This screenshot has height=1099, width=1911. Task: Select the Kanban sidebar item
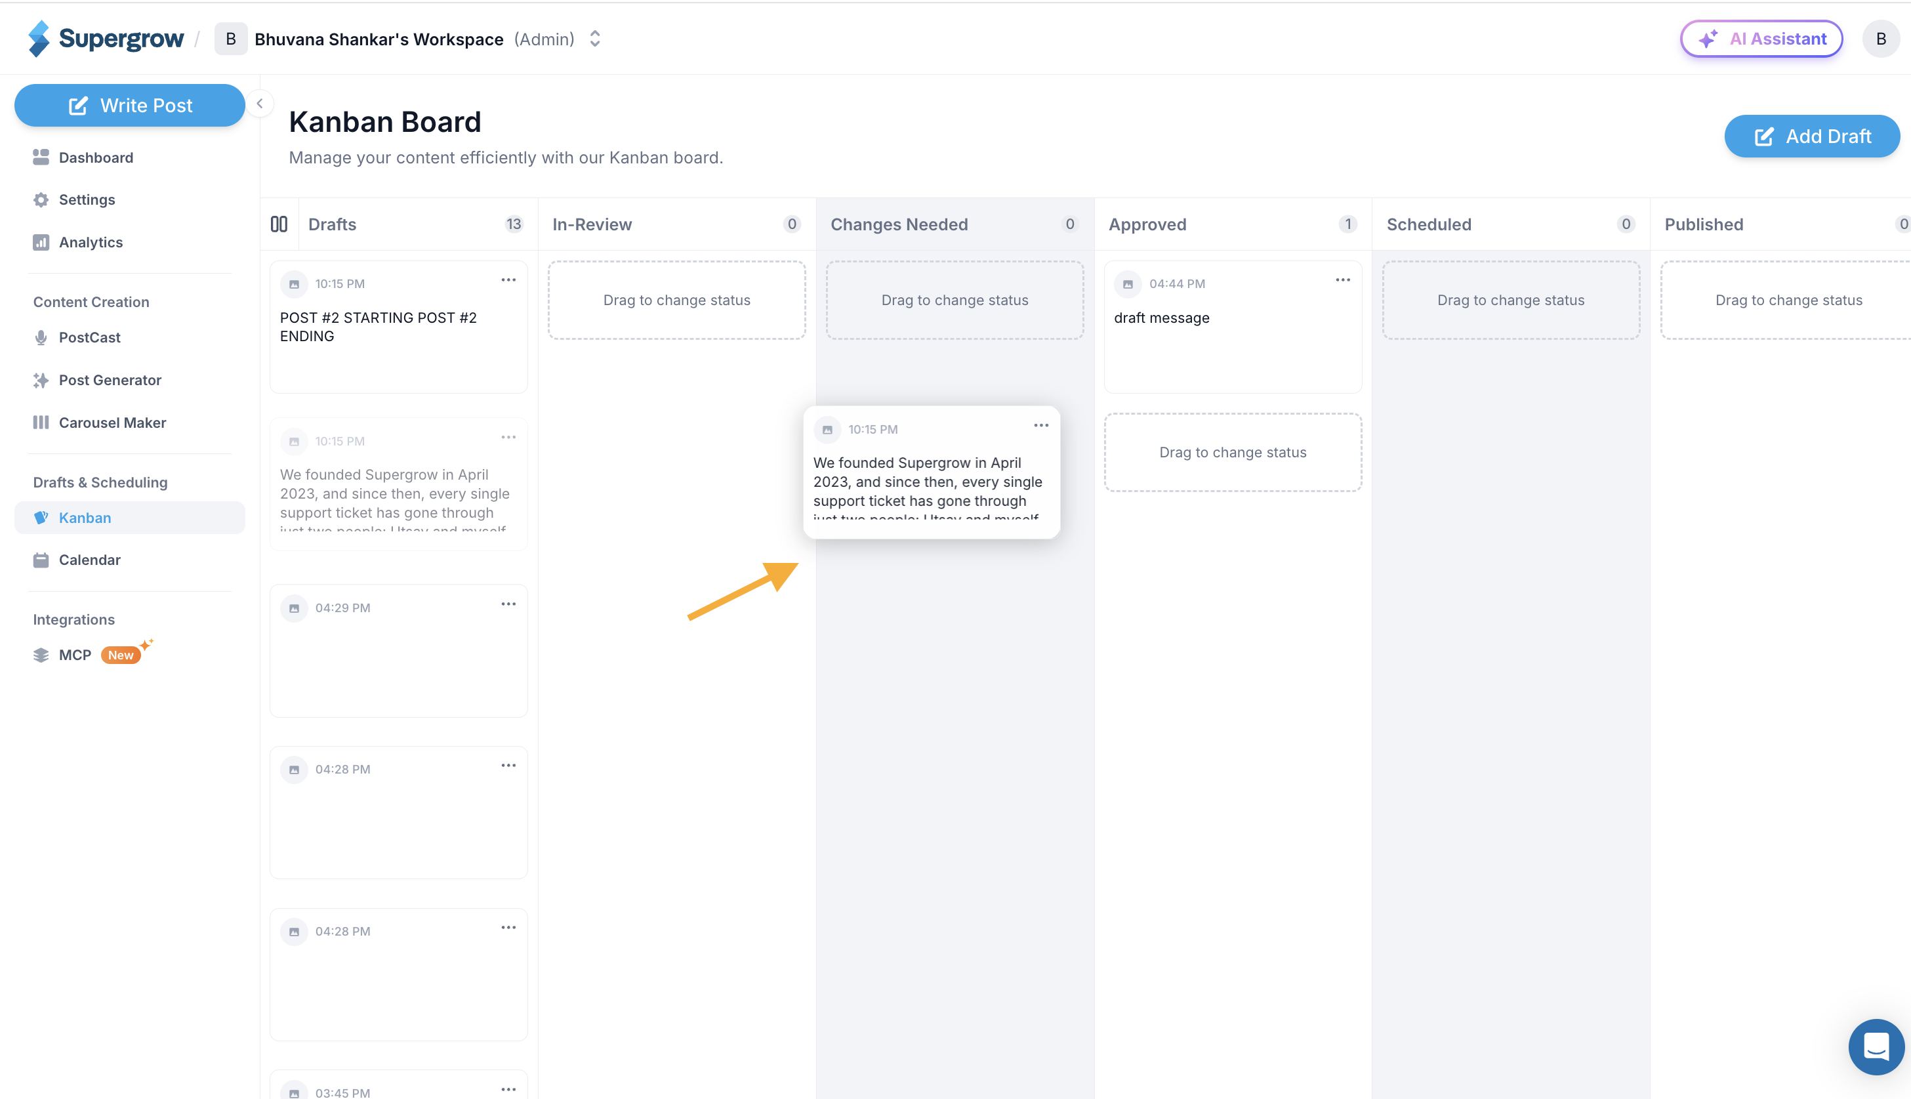pos(130,518)
